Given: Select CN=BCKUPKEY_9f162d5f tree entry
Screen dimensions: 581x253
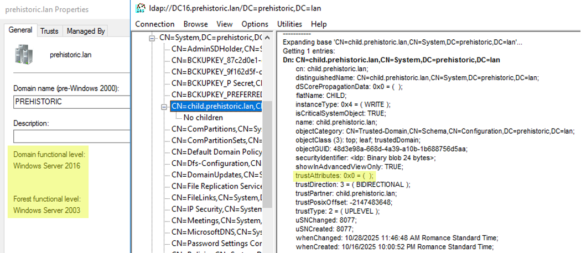Looking at the screenshot, I should tap(217, 72).
